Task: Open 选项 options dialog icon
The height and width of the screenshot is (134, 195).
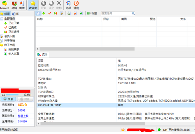Action: click(x=68, y=5)
